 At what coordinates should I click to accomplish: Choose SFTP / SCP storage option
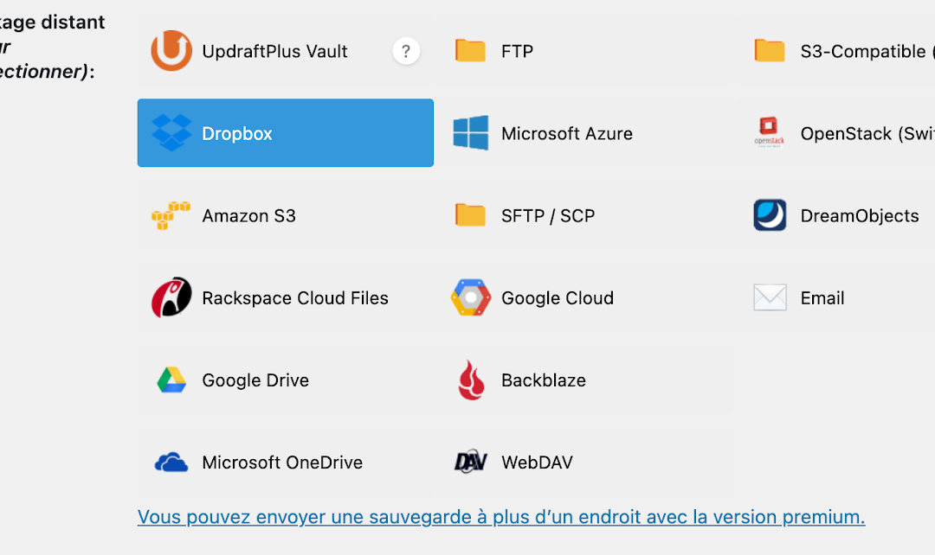547,216
